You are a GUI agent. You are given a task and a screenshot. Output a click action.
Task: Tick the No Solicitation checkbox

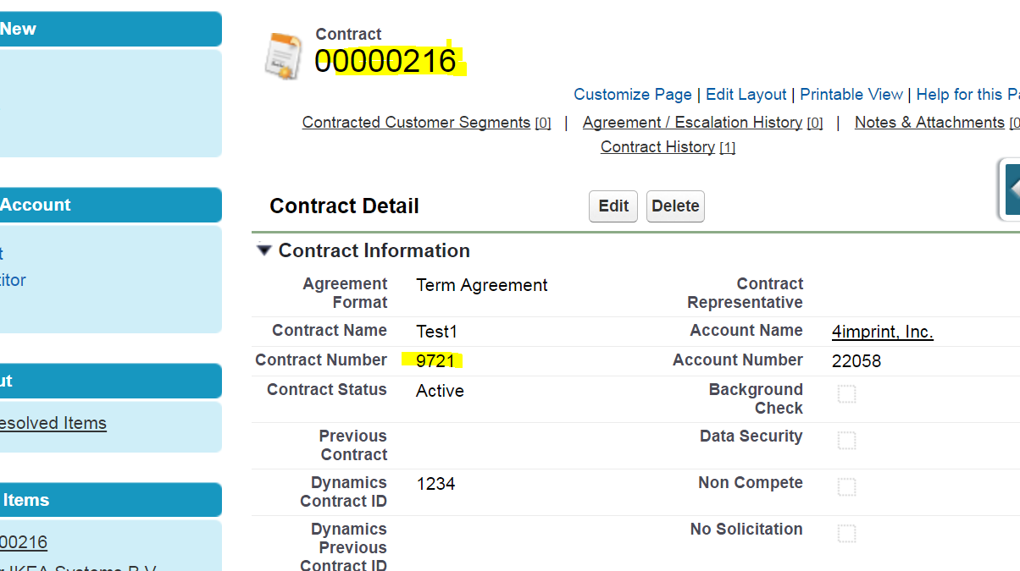(846, 534)
